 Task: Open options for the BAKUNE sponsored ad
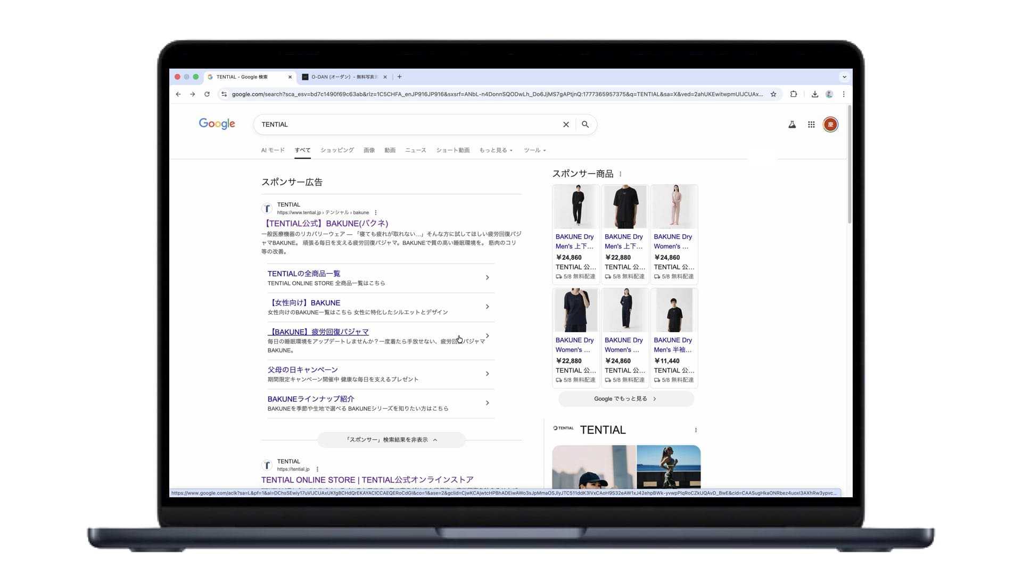(x=376, y=212)
